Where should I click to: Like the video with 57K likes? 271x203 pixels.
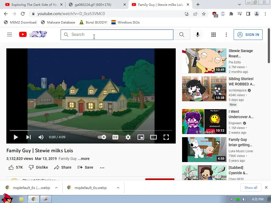pyautogui.click(x=16, y=167)
